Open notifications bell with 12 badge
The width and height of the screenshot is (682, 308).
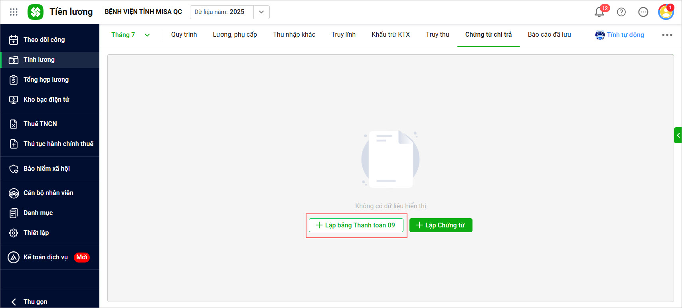[599, 12]
